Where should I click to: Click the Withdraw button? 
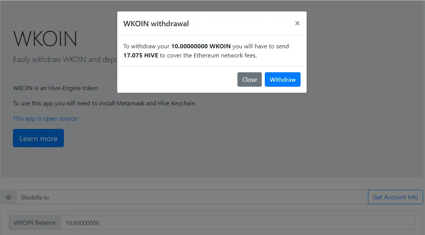point(282,79)
